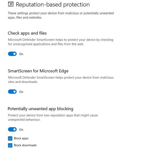This screenshot has height=149, width=160.
Task: Click the 'These settings protect your device' paragraph
Action: [x=61, y=15]
